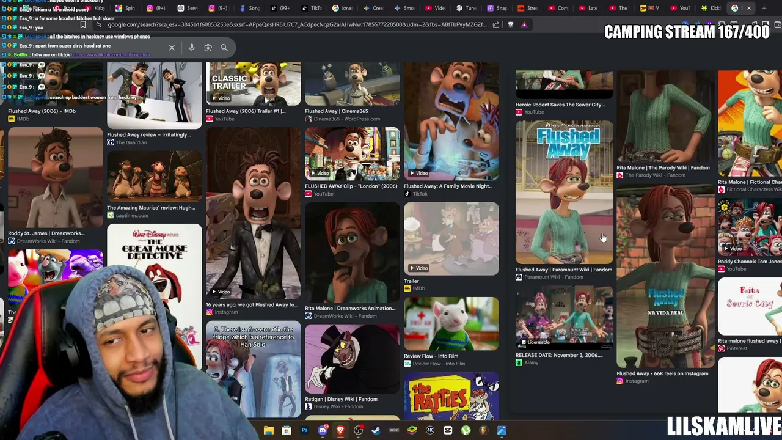Viewport: 782px width, 440px height.
Task: Open the Brave Rewards triangle icon
Action: click(x=524, y=25)
